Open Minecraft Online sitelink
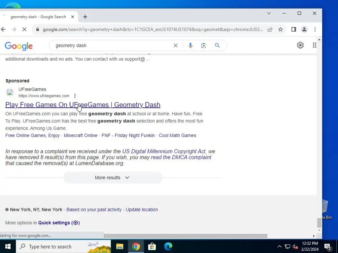Image resolution: width=338 pixels, height=253 pixels. tap(81, 135)
